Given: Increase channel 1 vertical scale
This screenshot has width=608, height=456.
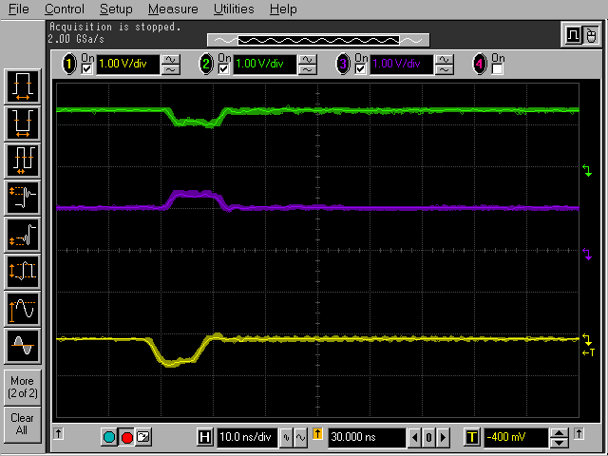Looking at the screenshot, I should [171, 59].
